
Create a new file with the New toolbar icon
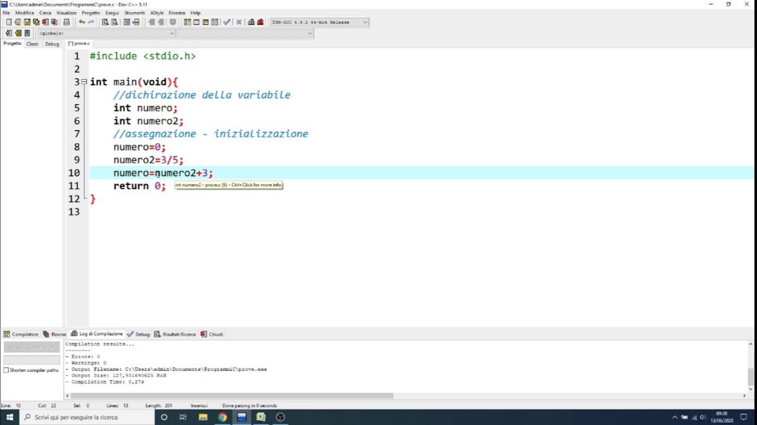(x=8, y=22)
